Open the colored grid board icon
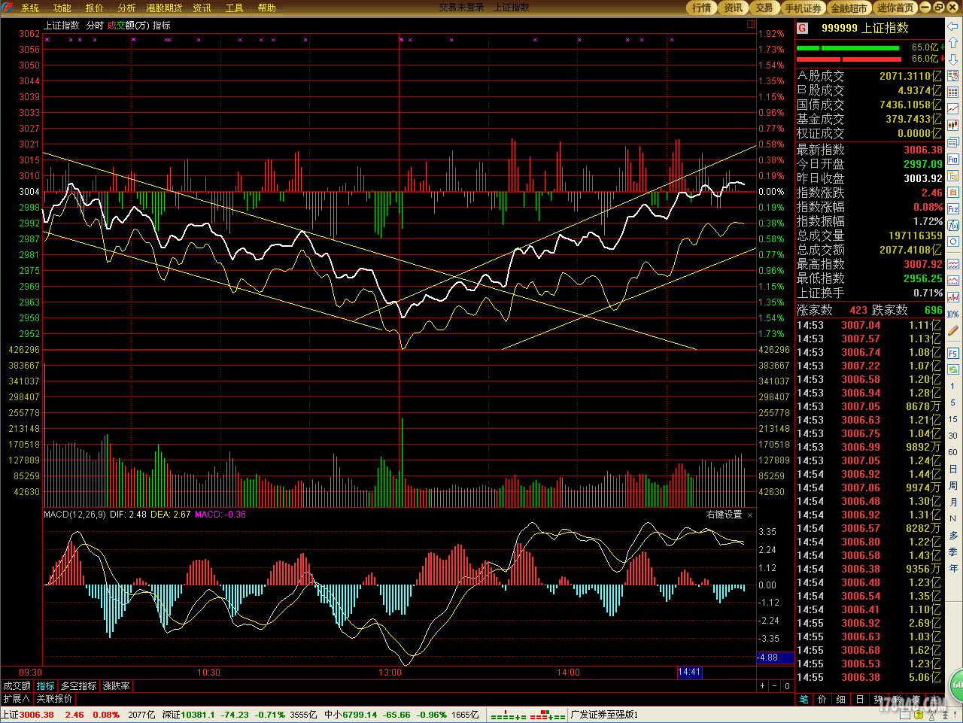The width and height of the screenshot is (963, 723). (x=953, y=93)
